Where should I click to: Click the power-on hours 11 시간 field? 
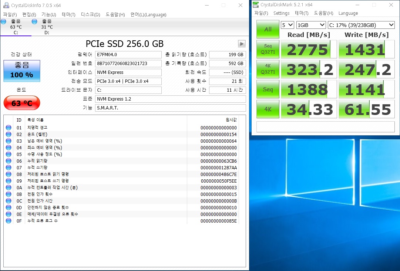click(228, 90)
